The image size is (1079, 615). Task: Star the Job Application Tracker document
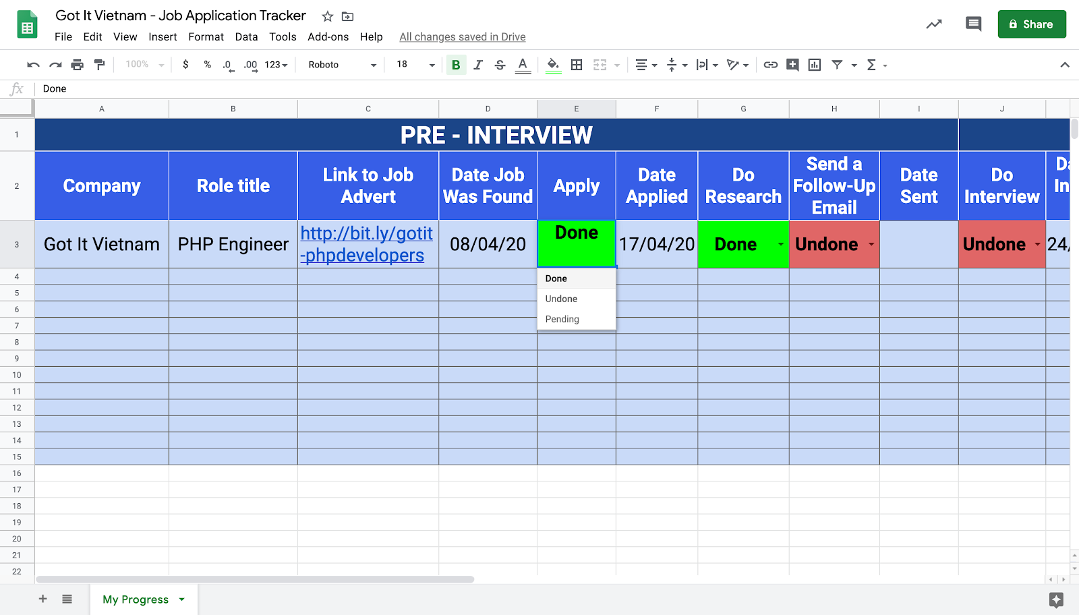(x=328, y=16)
